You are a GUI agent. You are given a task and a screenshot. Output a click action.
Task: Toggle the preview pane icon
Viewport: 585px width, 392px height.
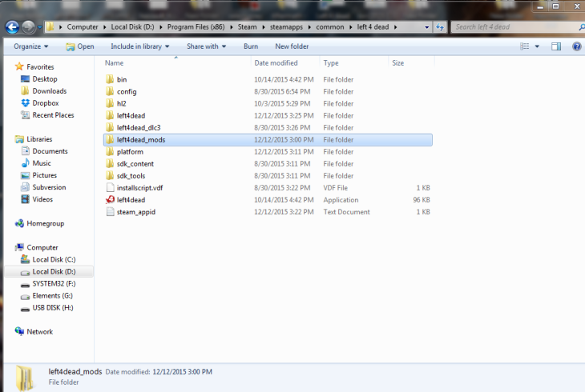pos(556,46)
